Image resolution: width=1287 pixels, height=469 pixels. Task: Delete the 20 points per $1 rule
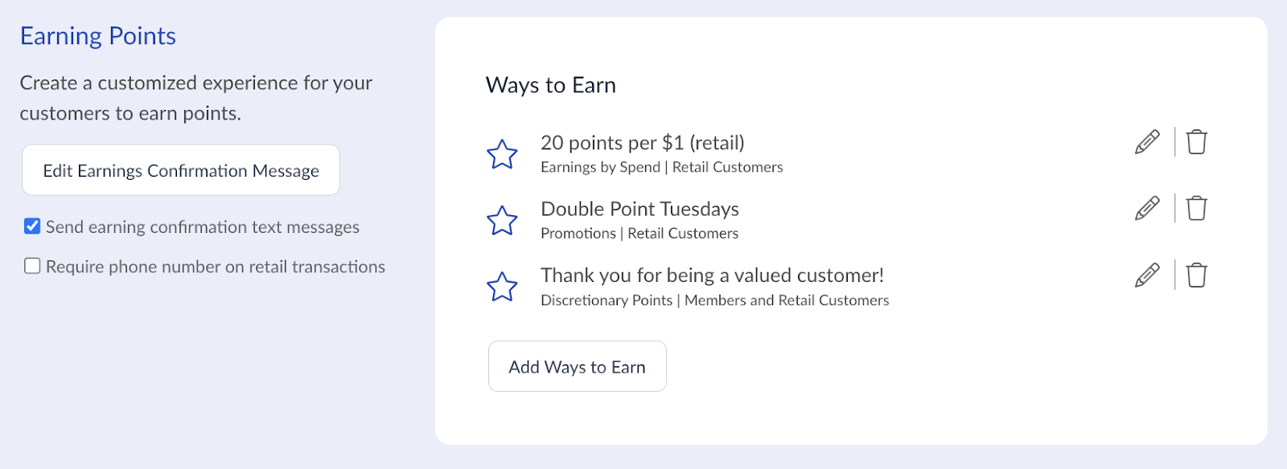click(1197, 142)
